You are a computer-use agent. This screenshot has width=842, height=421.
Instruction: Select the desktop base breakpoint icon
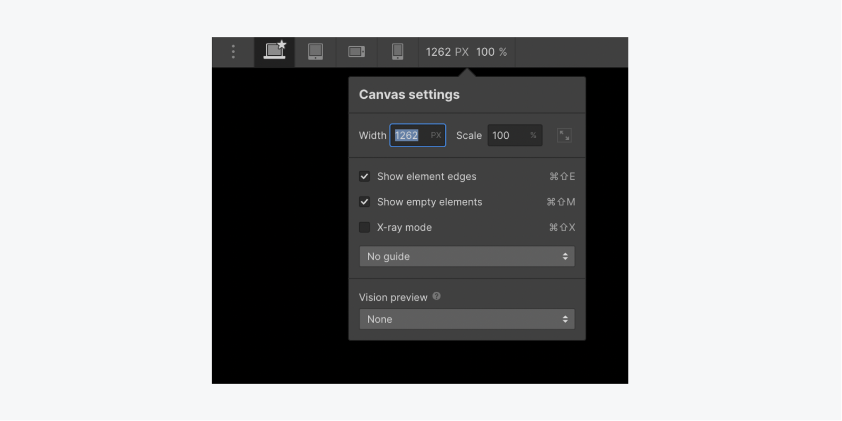(x=275, y=52)
